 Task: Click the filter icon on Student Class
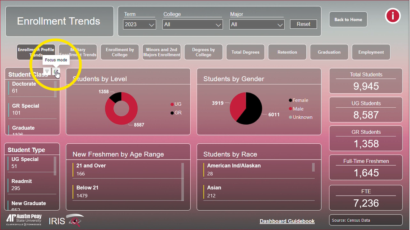click(47, 72)
